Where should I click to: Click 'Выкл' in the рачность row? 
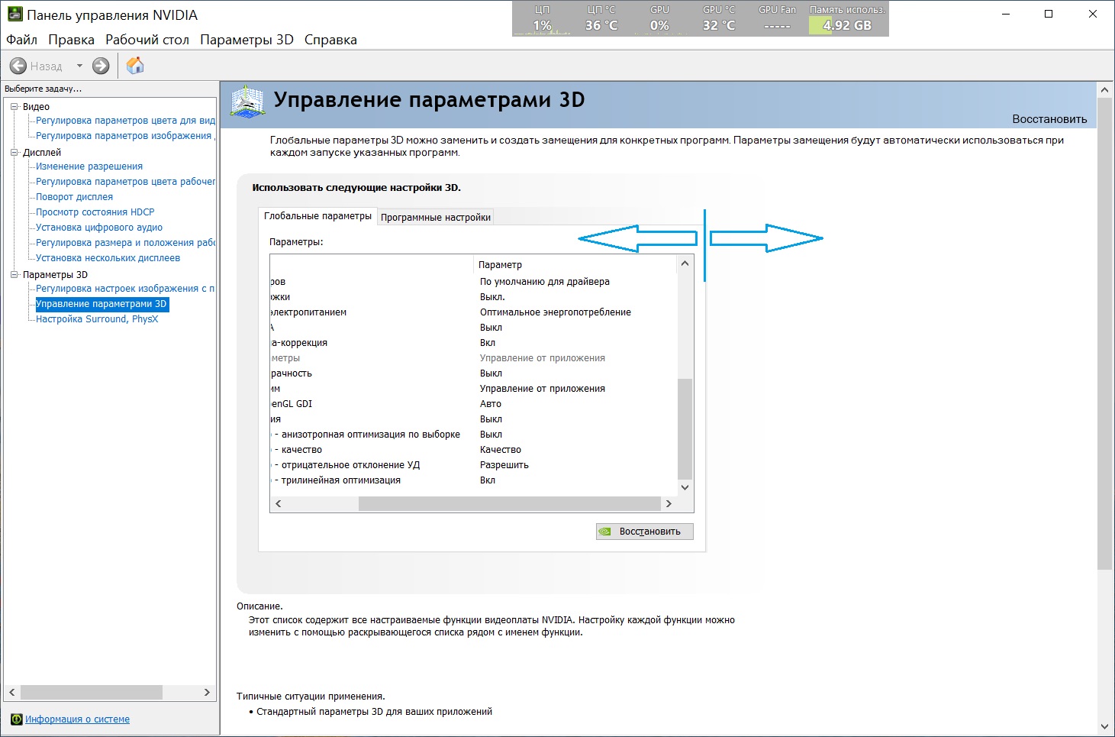pyautogui.click(x=491, y=373)
